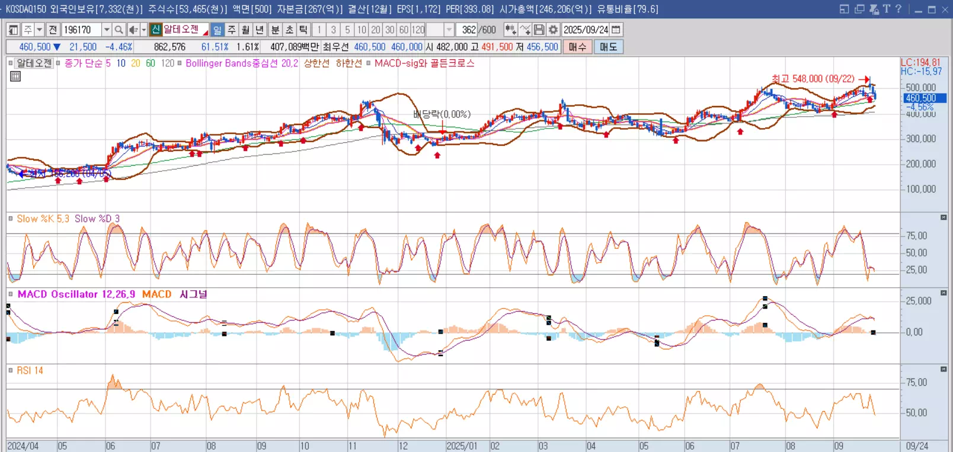The height and width of the screenshot is (452, 953).
Task: Click the 460,500 current price tag on axis
Action: [925, 98]
